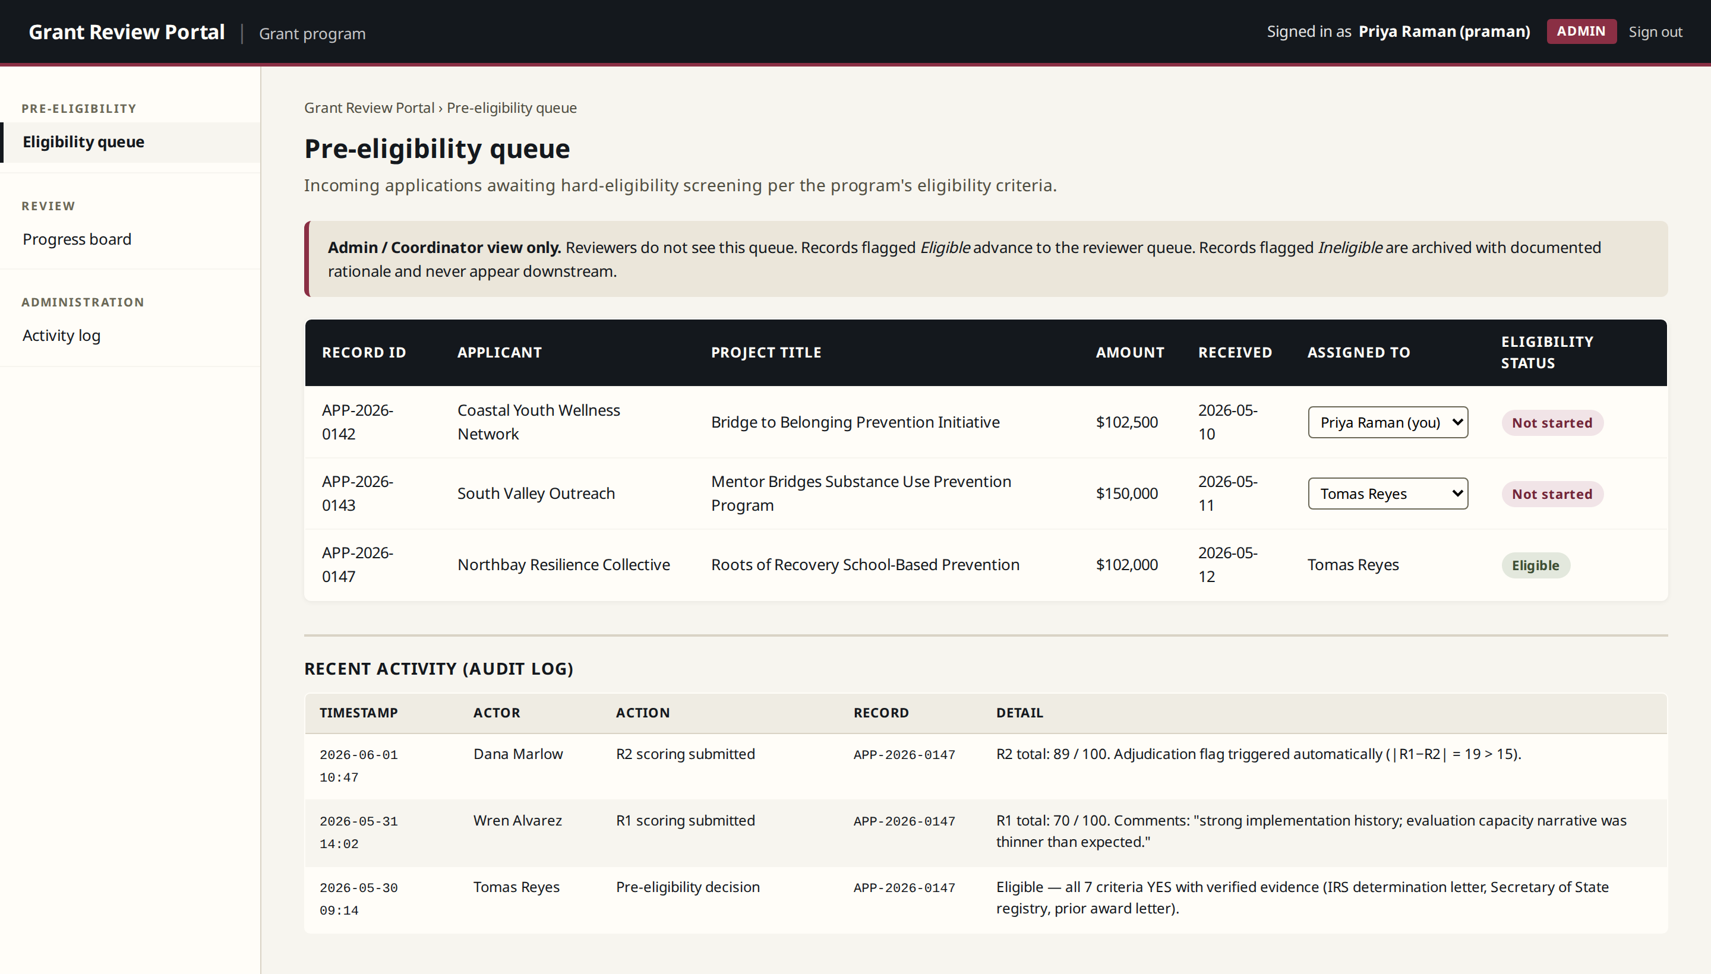Click the Pre-eligibility queue page heading
Image resolution: width=1711 pixels, height=974 pixels.
pos(437,148)
